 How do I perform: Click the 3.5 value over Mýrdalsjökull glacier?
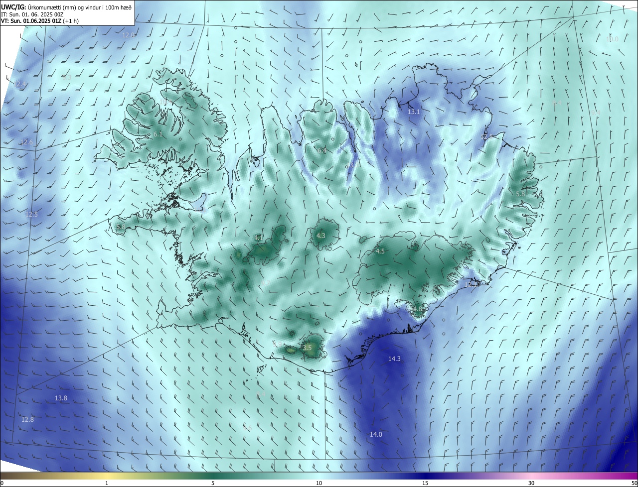[307, 348]
